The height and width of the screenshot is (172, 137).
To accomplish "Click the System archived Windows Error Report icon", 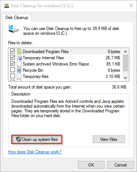I will [x=19, y=64].
